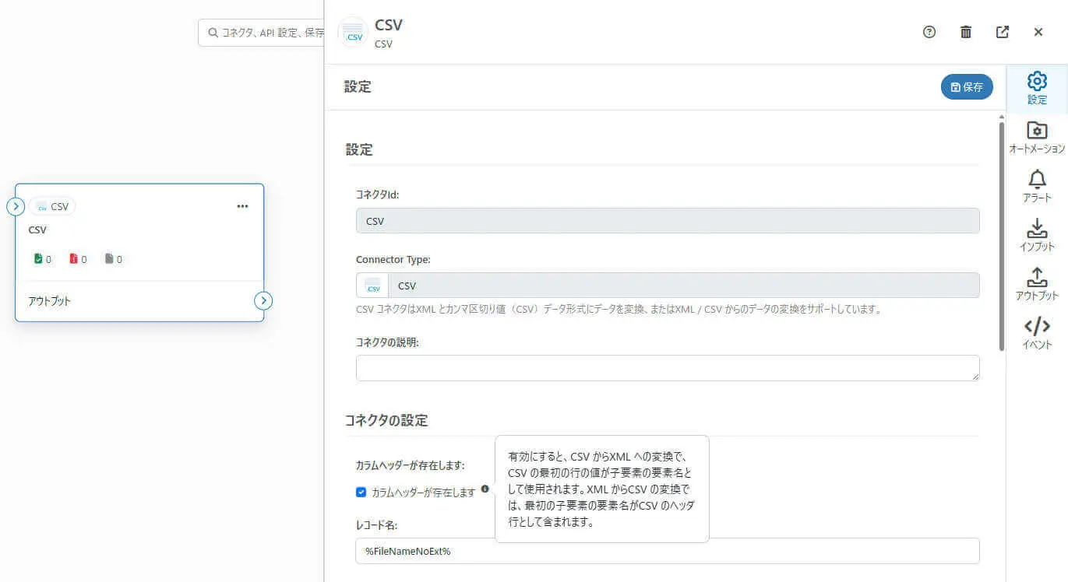Screen dimensions: 1068x582
Task: Open the インプット sidebar tab
Action: click(x=1037, y=236)
